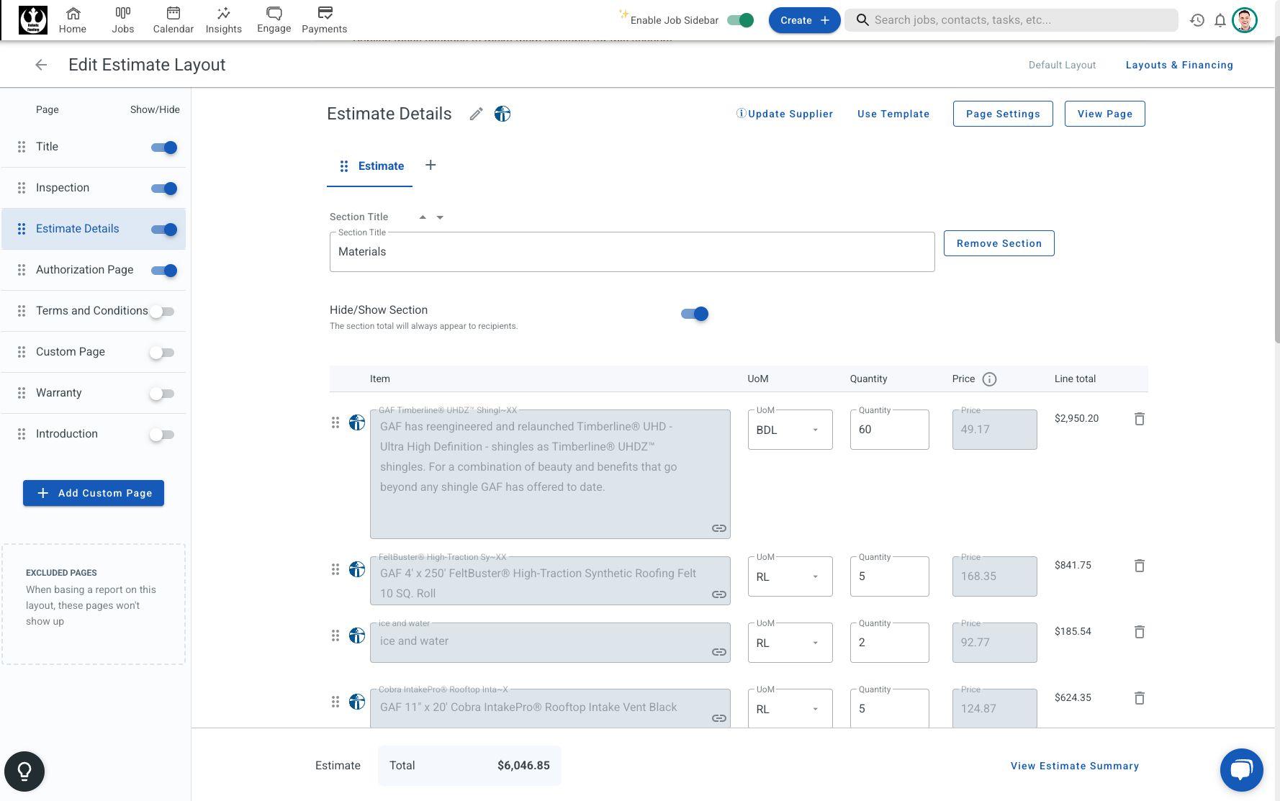Open UoM dropdown for ice and water row

(790, 643)
